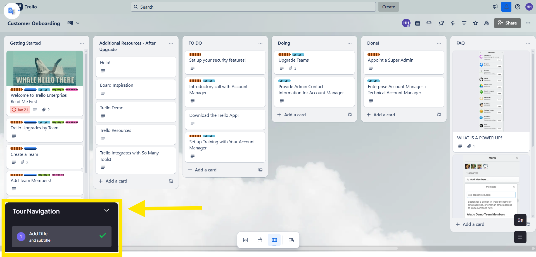Switch to Planner calendar view in bottom bar
536x257 pixels.
tap(260, 240)
